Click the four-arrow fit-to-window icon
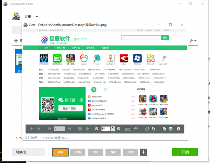210x163 pixels. tap(136, 129)
